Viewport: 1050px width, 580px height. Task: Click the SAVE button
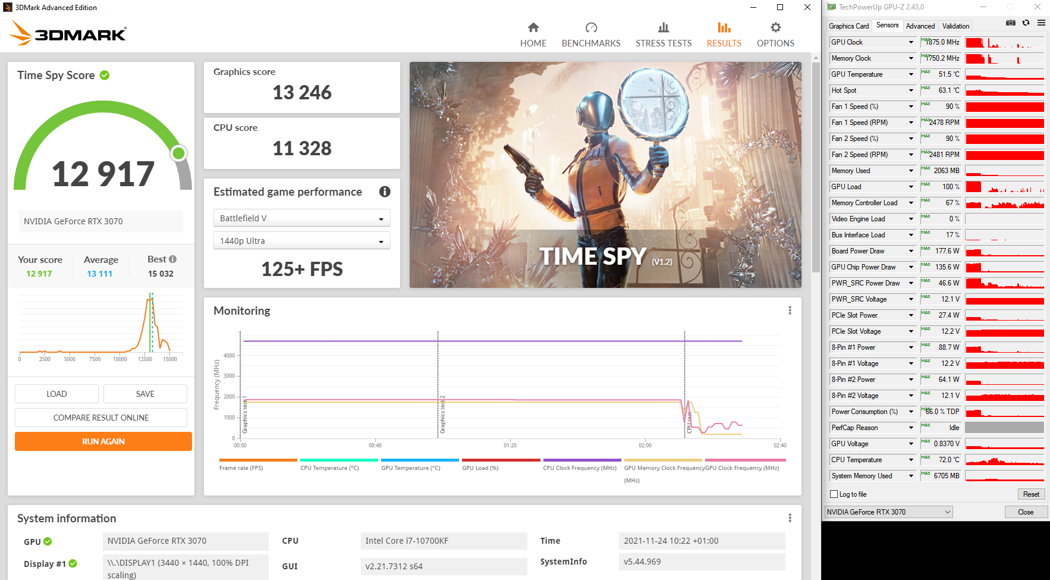pos(145,394)
